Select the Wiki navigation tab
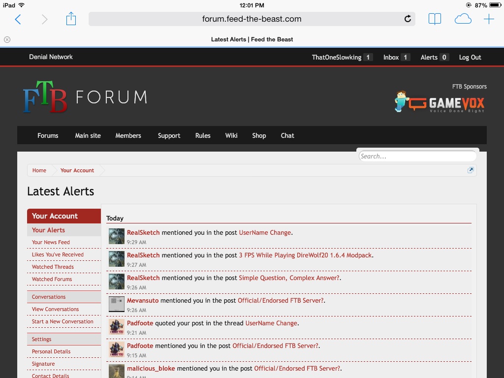This screenshot has height=378, width=504. (x=231, y=135)
